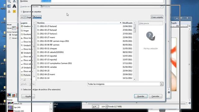Select the Escoger radio option

[x=10, y=35]
